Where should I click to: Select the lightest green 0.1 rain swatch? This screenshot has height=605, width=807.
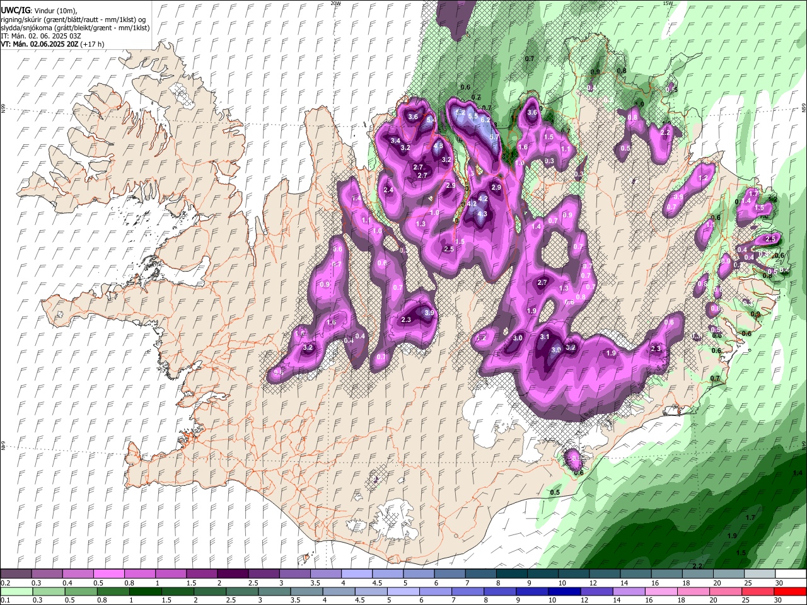point(16,592)
